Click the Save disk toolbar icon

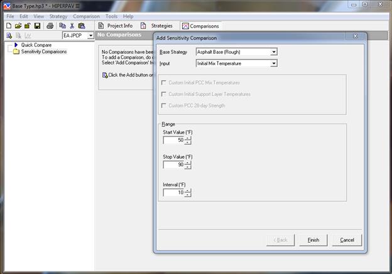click(x=37, y=26)
